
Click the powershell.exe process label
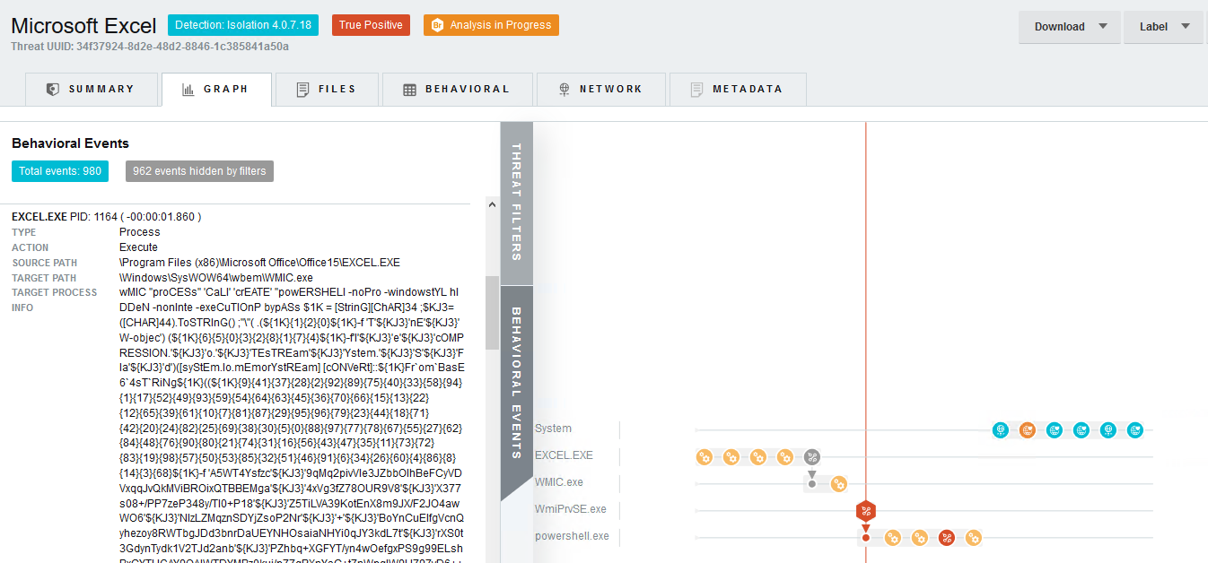pos(572,536)
